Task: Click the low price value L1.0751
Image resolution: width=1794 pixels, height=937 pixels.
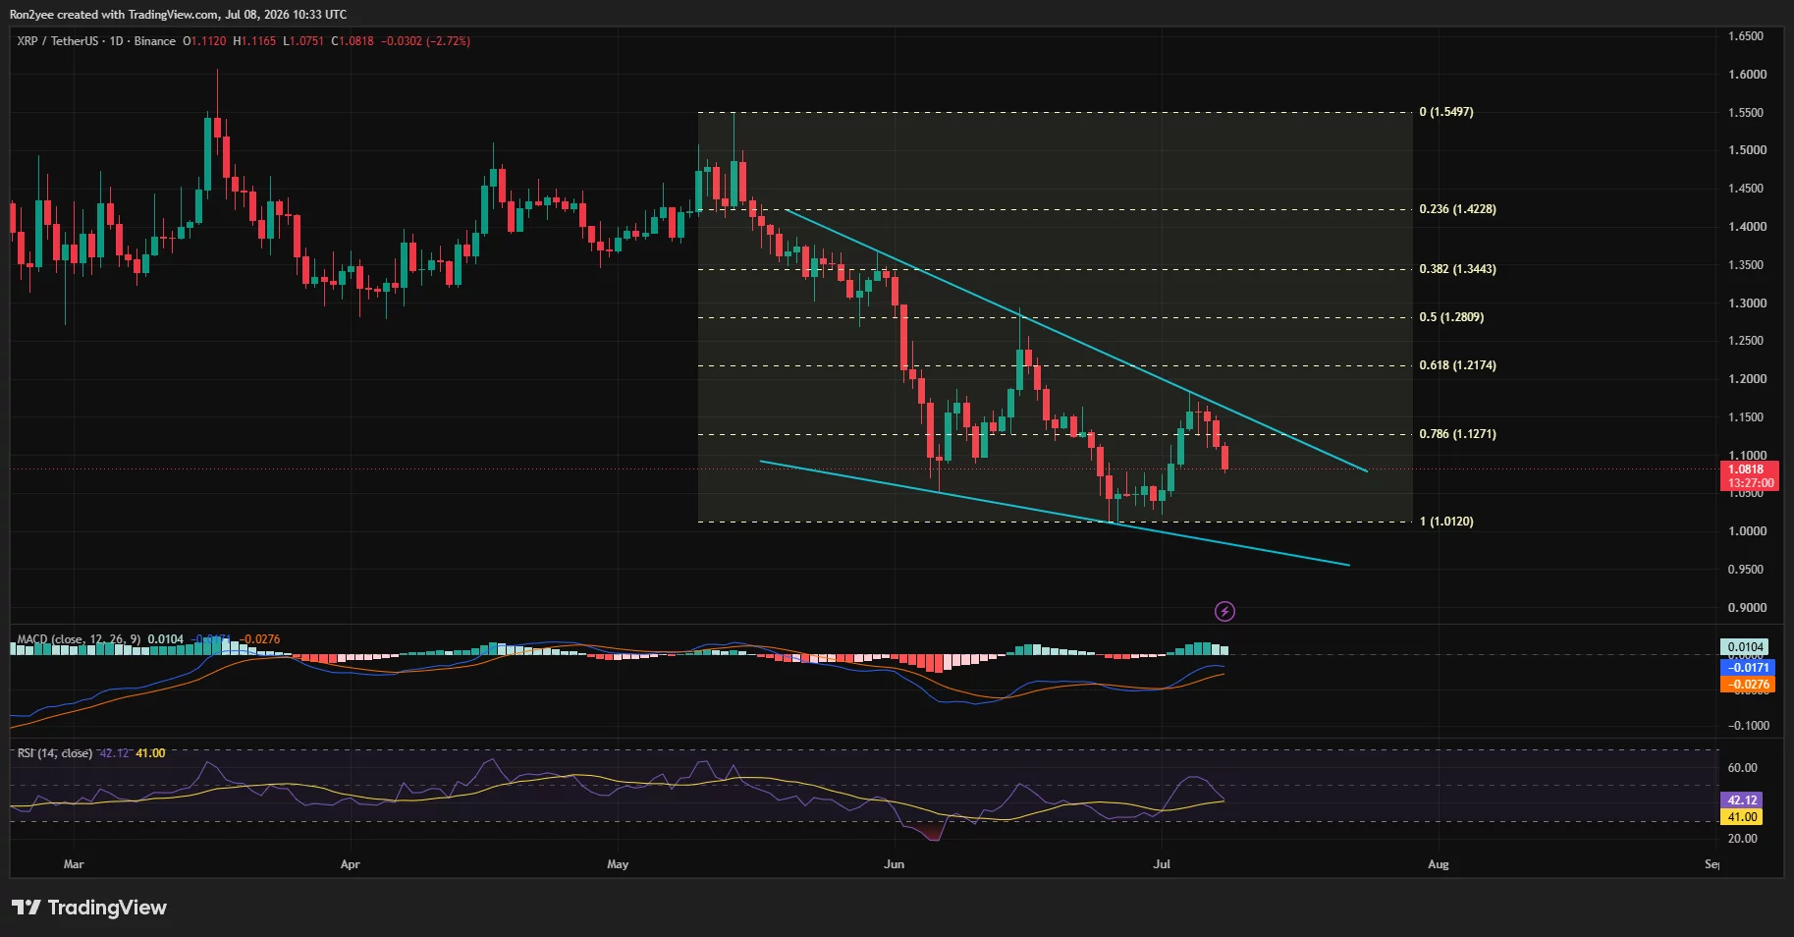Action: click(303, 41)
